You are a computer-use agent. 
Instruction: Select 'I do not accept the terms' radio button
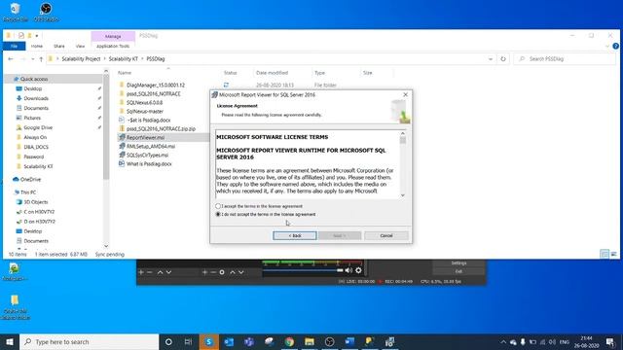tap(218, 214)
